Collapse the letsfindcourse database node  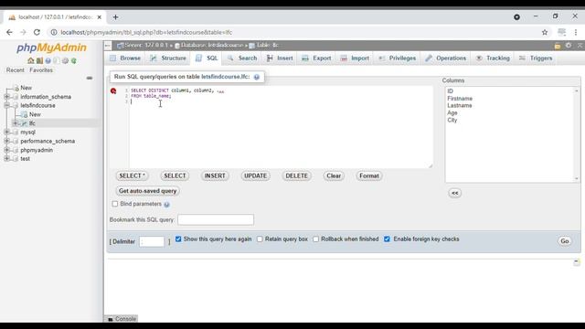[x=6, y=106]
